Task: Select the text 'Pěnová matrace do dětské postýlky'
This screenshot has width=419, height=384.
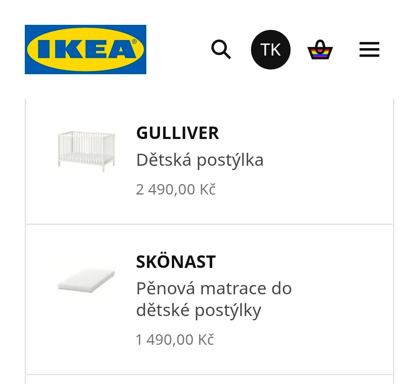Action: [214, 300]
